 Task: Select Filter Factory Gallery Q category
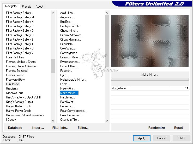point(20,31)
